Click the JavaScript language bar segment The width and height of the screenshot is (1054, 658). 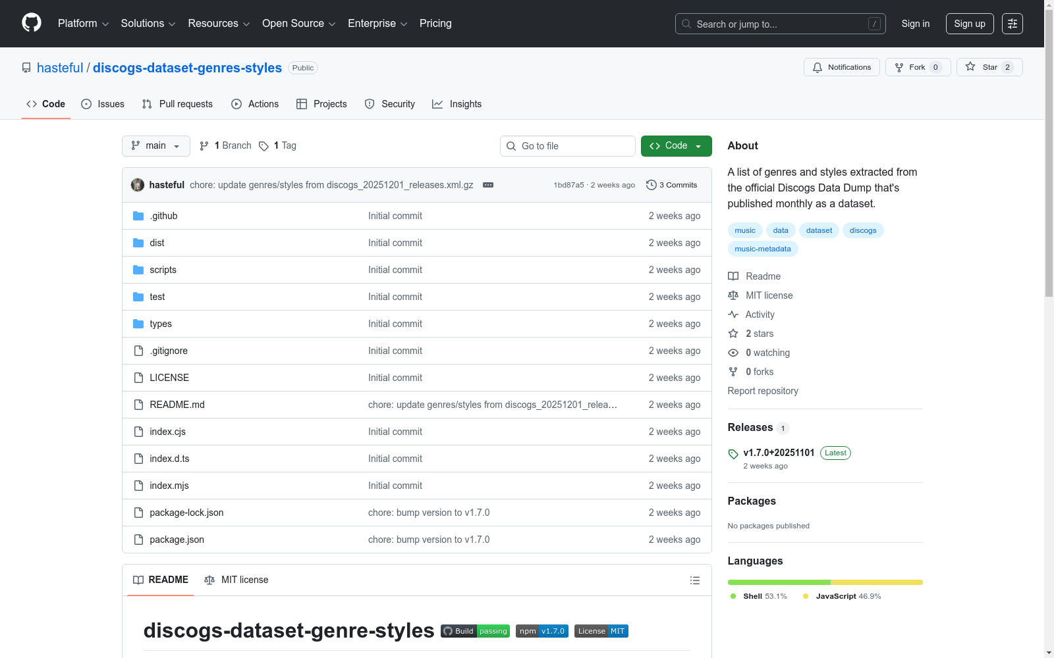pos(877,582)
